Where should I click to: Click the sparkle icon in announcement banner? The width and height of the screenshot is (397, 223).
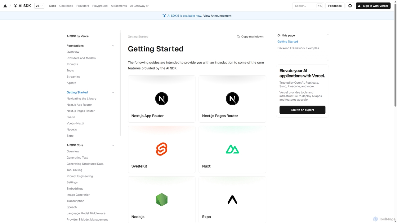(164, 16)
